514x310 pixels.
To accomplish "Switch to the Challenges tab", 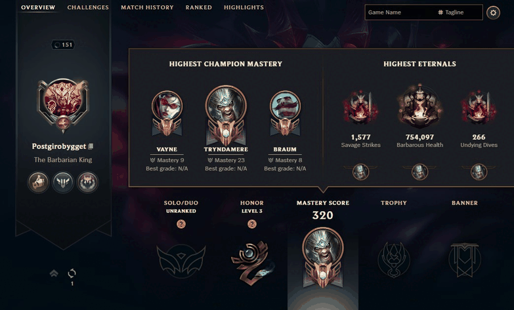I will click(88, 7).
